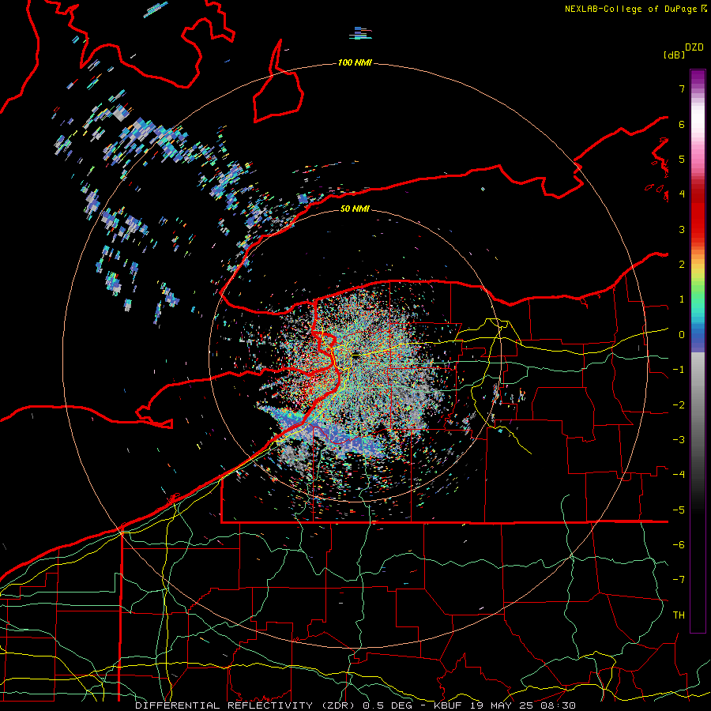Click the -7 value on color scale
This screenshot has width=711, height=711.
(679, 580)
